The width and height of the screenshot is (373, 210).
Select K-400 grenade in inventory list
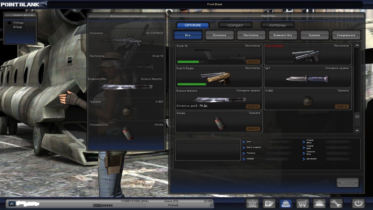[308, 101]
